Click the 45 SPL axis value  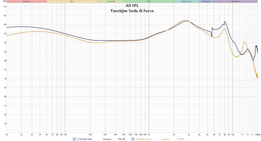[5, 124]
